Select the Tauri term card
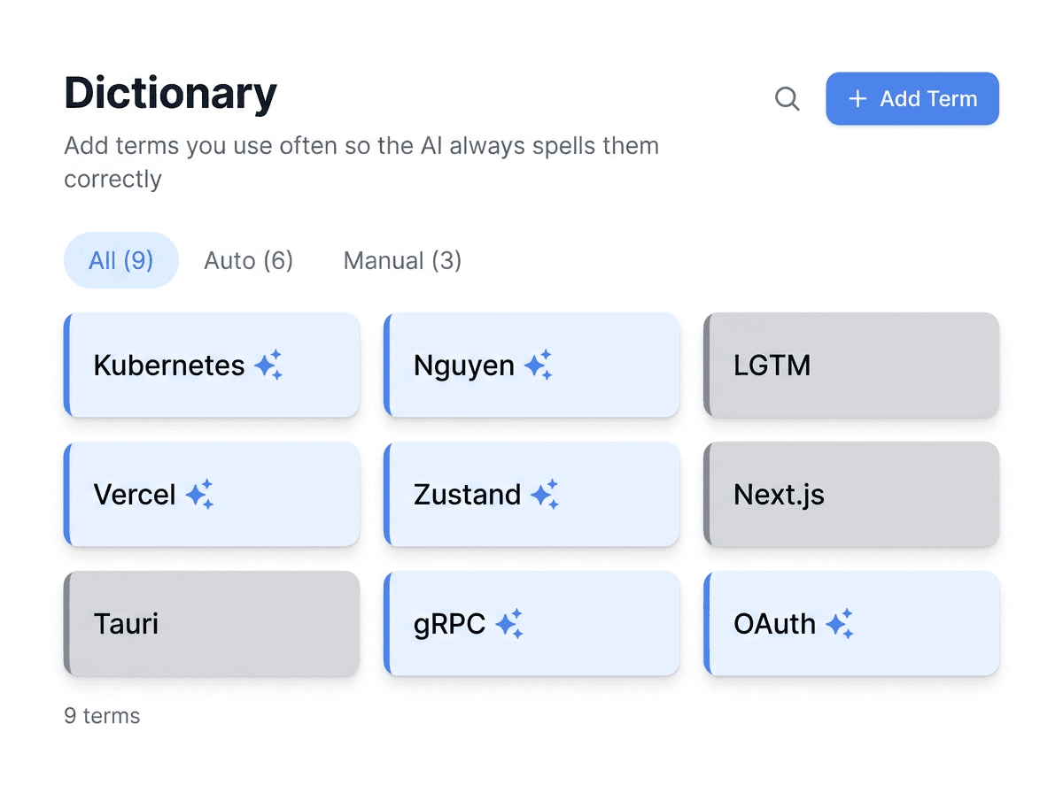The image size is (1063, 793). click(x=212, y=624)
